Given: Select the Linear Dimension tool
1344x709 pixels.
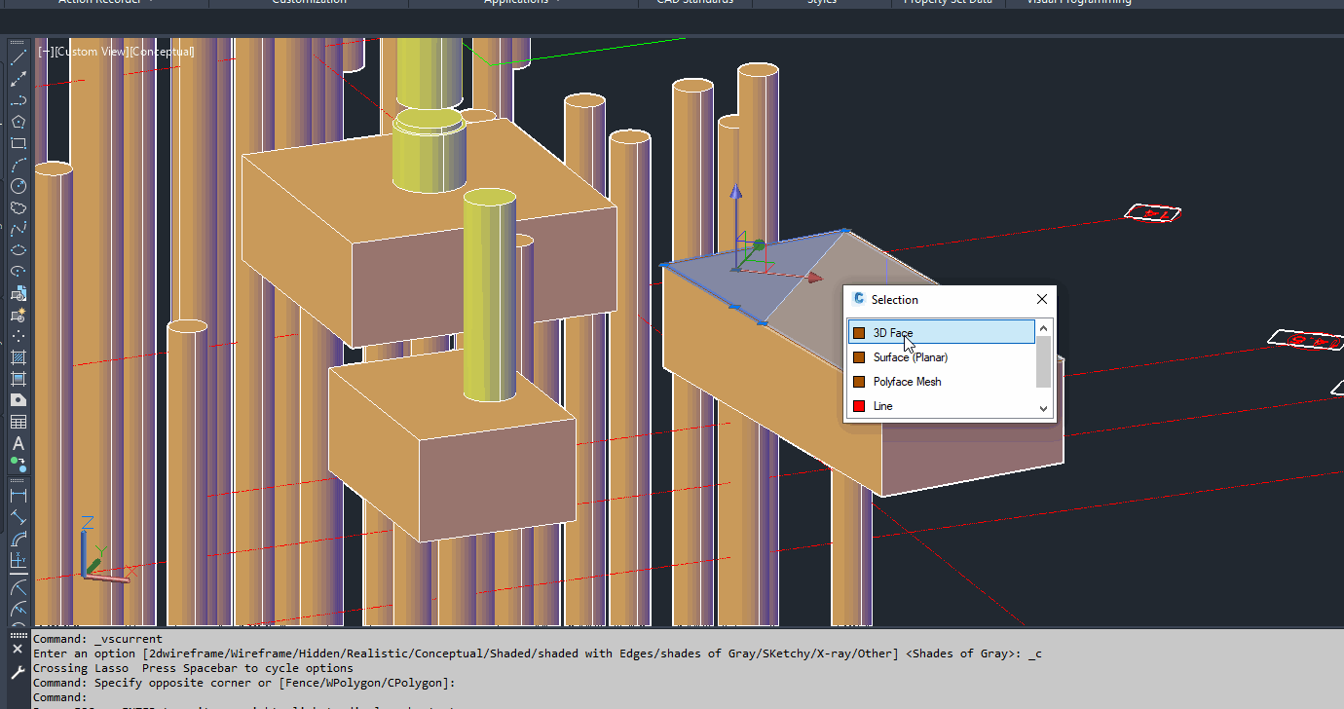Looking at the screenshot, I should pyautogui.click(x=18, y=496).
